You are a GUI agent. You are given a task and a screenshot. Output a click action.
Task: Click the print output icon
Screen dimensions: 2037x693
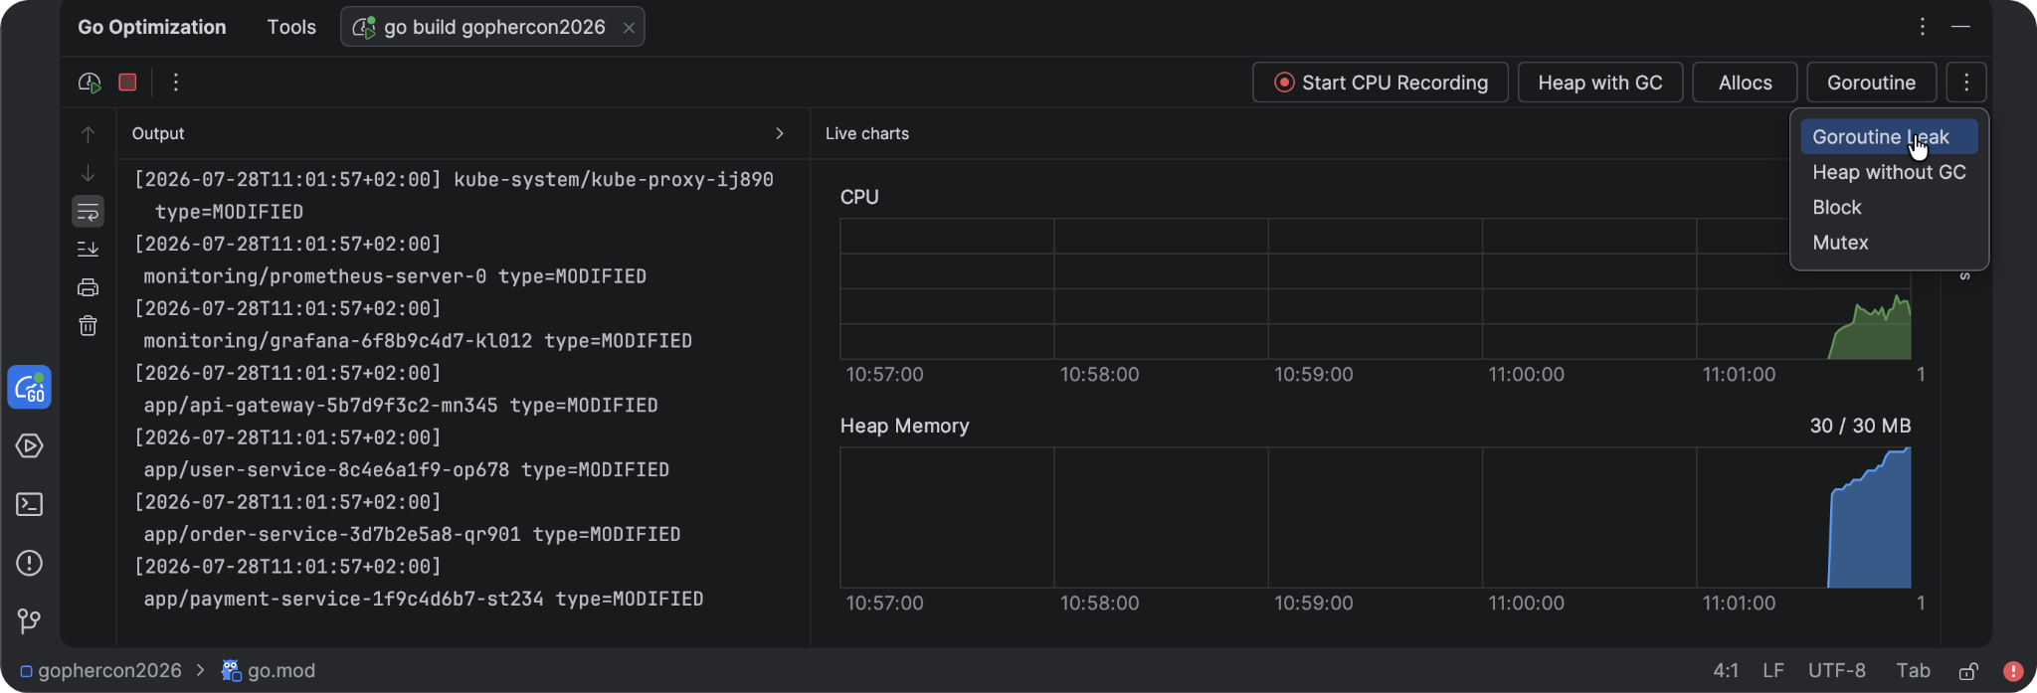88,287
